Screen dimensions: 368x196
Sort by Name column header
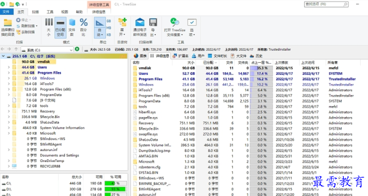pyautogui.click(x=151, y=63)
